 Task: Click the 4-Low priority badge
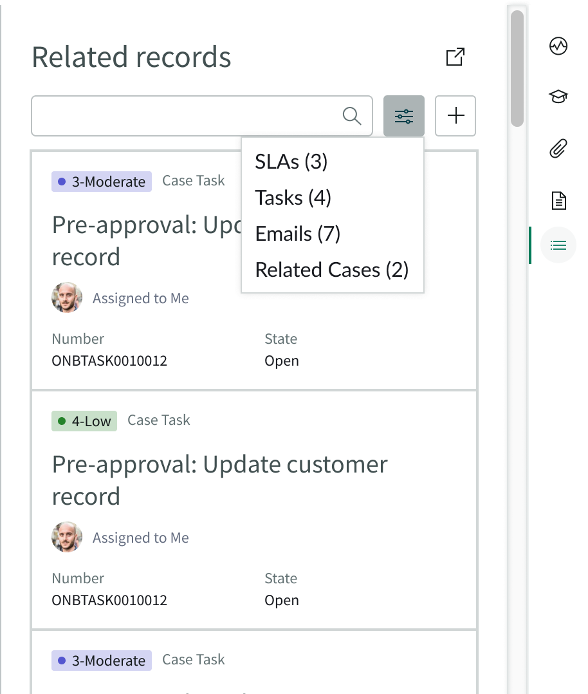pyautogui.click(x=84, y=420)
